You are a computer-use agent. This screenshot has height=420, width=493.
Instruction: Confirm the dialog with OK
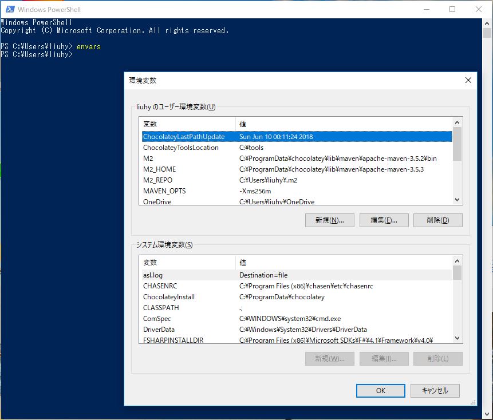tap(380, 390)
